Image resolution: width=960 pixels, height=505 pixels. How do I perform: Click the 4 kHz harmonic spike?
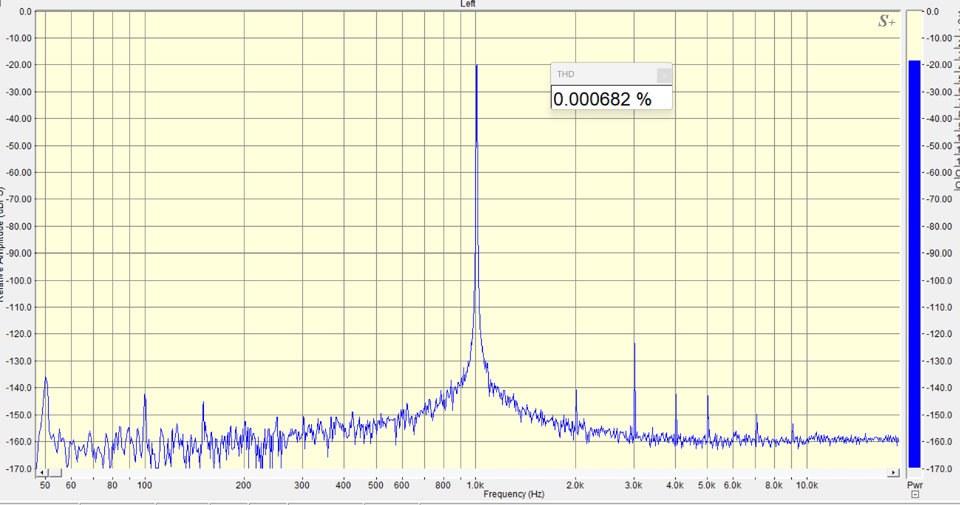(x=676, y=396)
